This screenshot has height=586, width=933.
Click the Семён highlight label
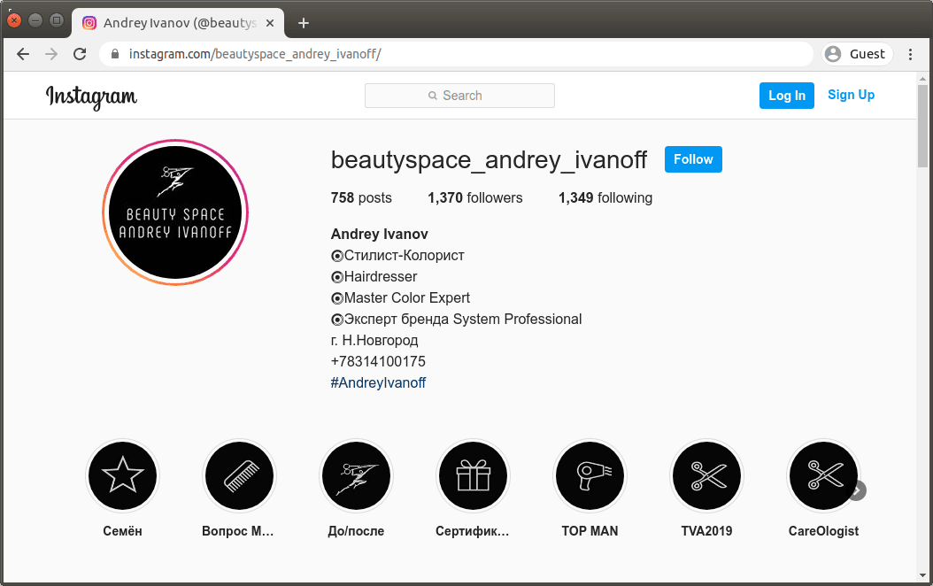click(122, 531)
